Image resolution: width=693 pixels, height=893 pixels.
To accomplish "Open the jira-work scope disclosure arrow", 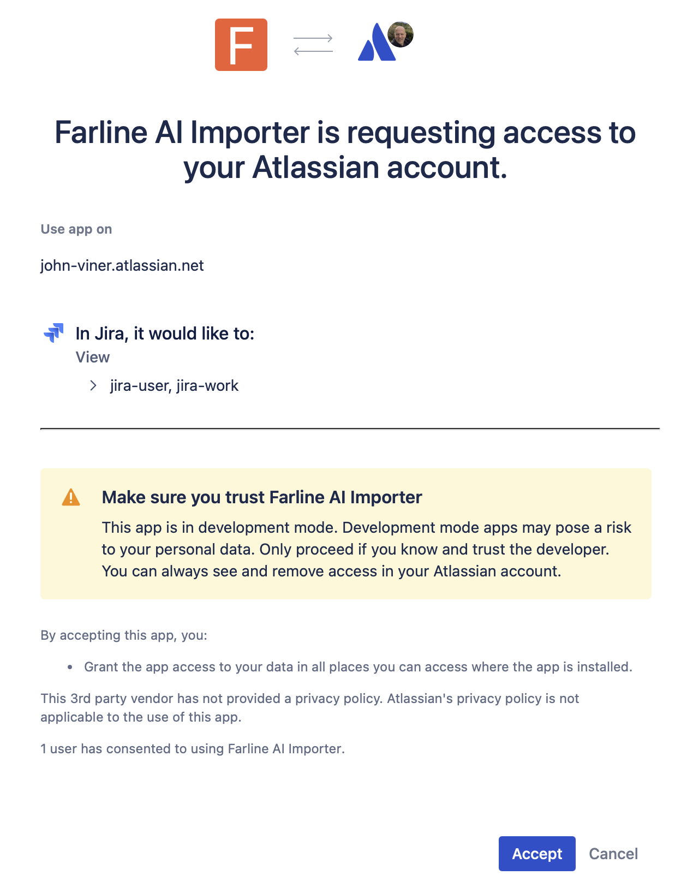I will point(93,385).
